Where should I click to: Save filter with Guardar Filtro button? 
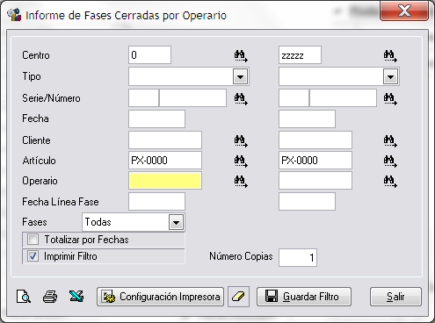[304, 297]
